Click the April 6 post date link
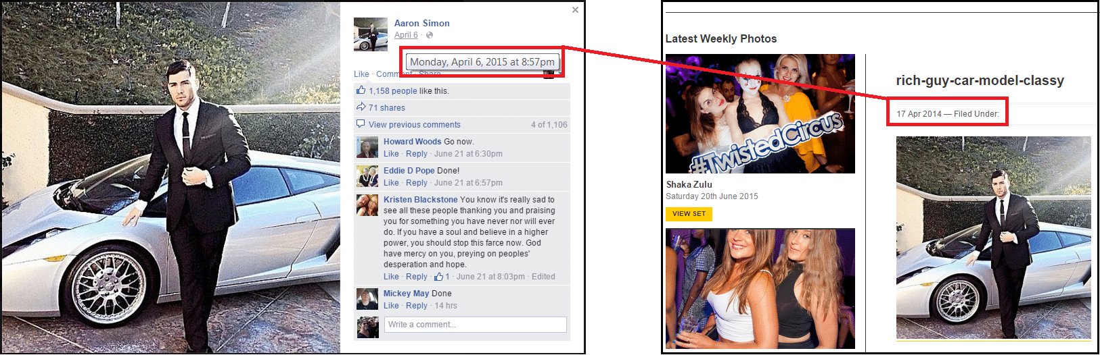This screenshot has width=1100, height=355. [406, 35]
